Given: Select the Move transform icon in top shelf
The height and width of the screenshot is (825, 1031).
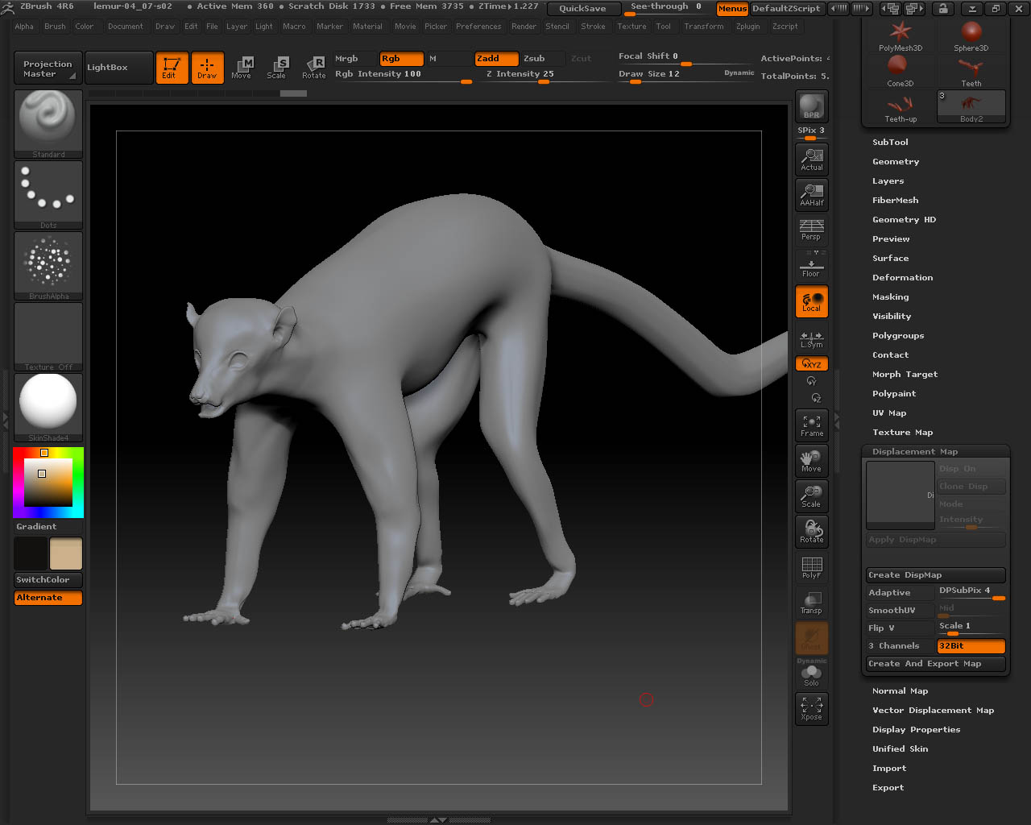Looking at the screenshot, I should tap(242, 68).
